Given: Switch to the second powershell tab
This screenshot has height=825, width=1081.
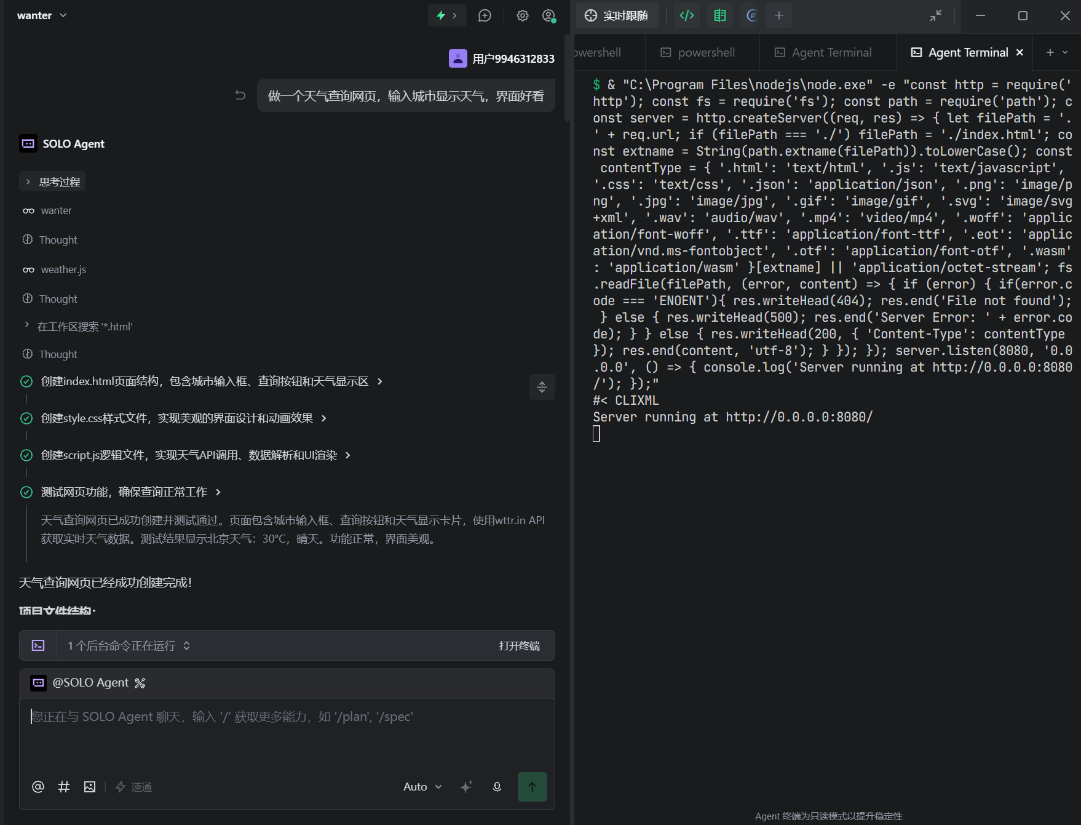Looking at the screenshot, I should [698, 52].
